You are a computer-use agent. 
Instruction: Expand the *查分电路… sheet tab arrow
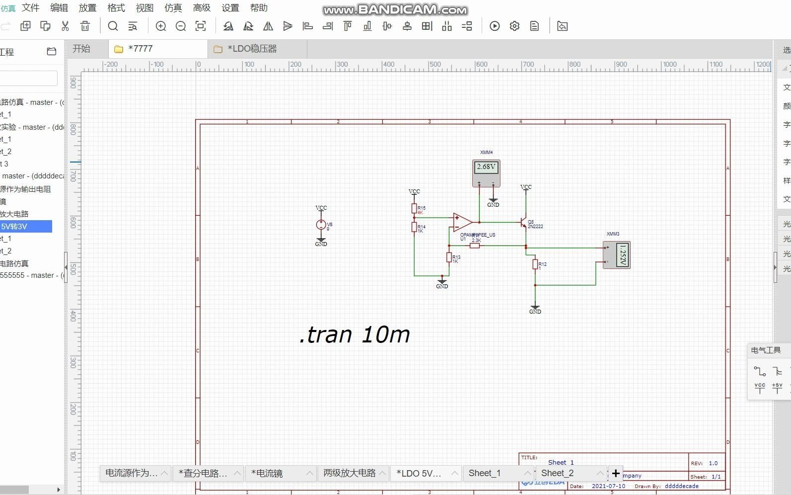point(237,473)
